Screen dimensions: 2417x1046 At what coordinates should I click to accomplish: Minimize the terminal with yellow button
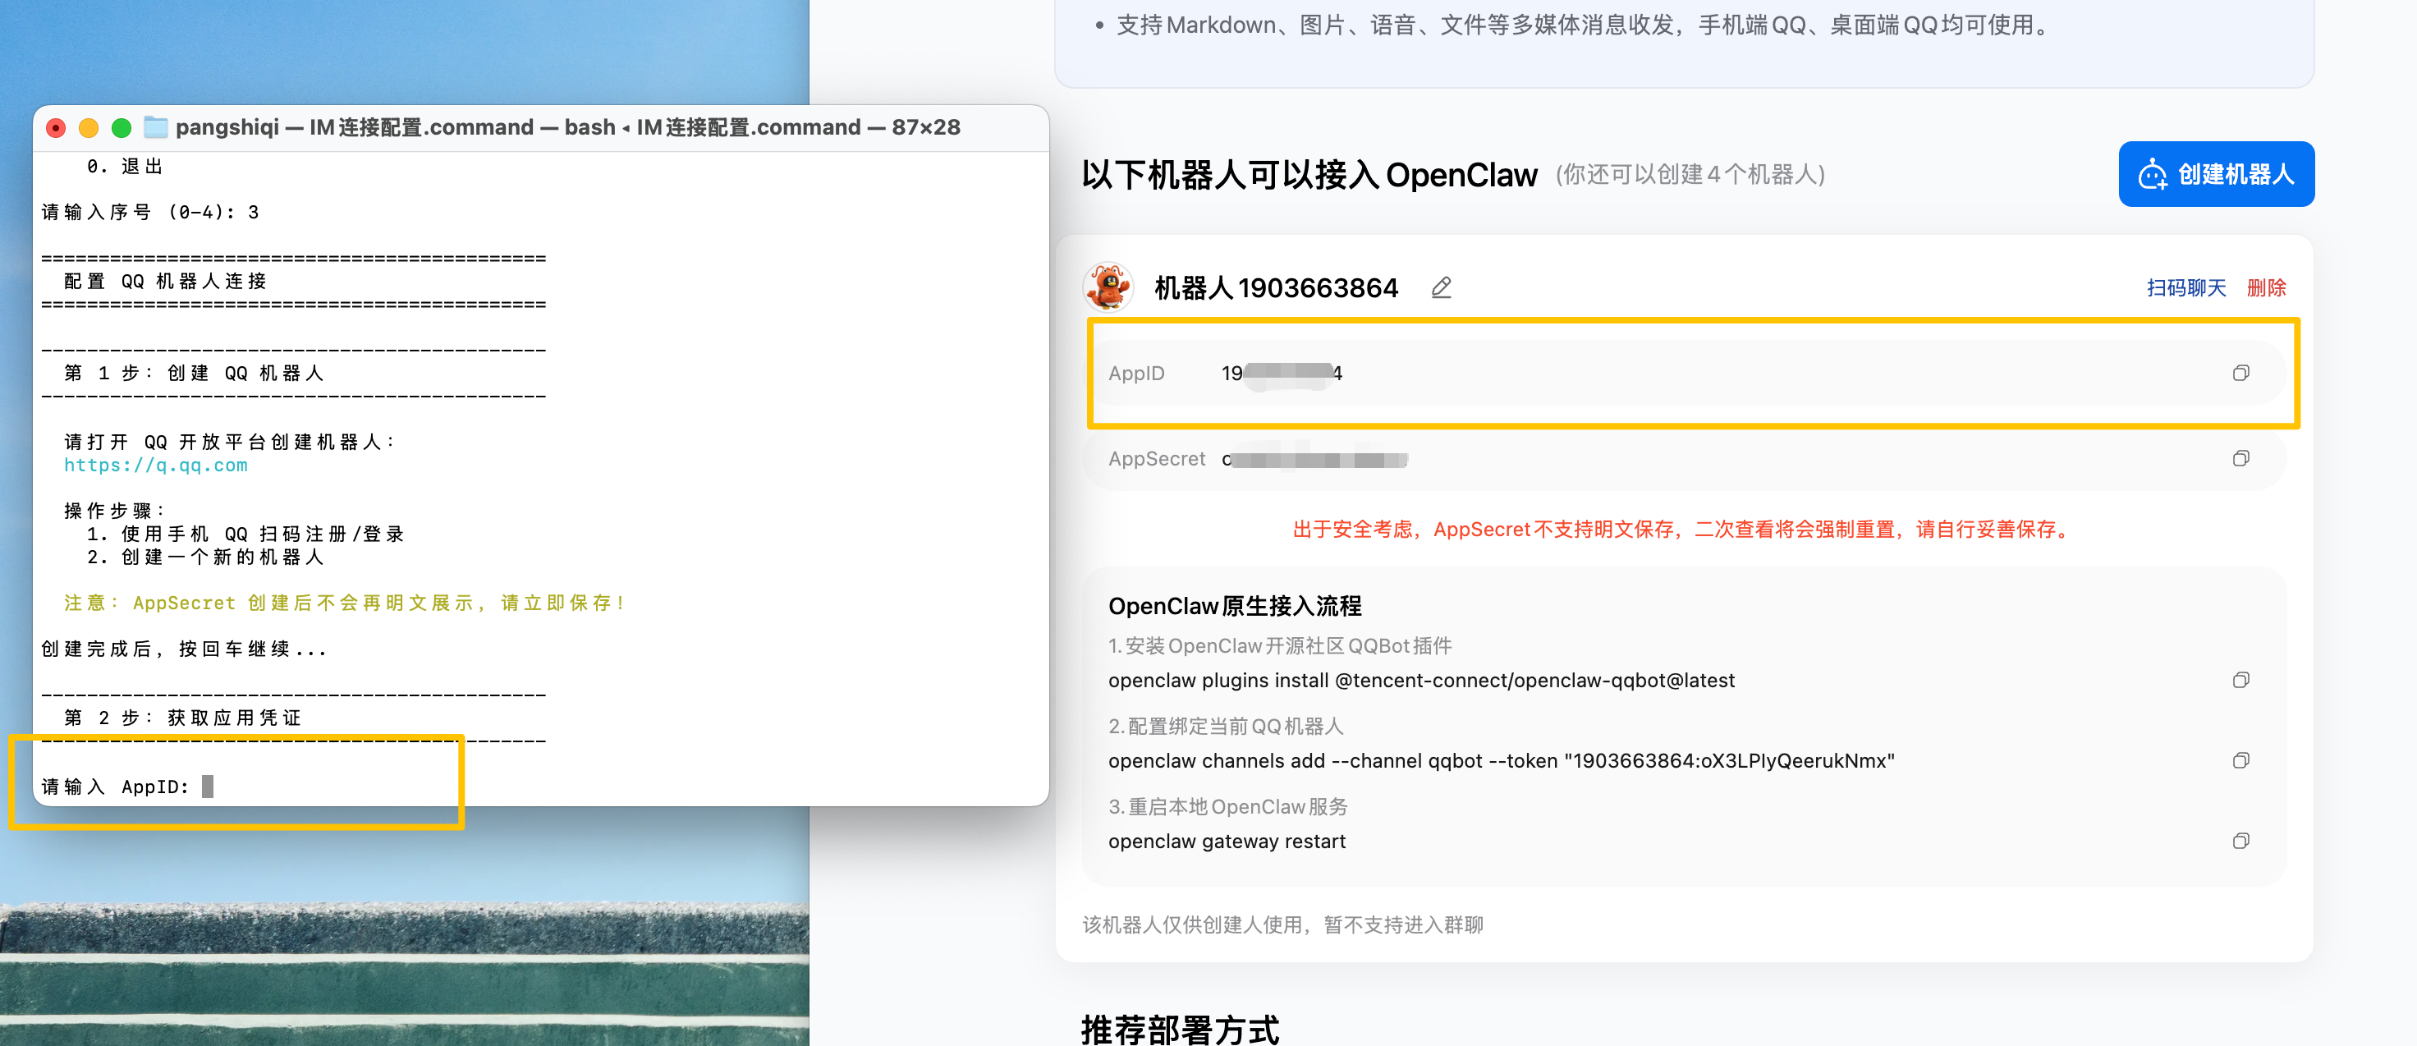(88, 127)
